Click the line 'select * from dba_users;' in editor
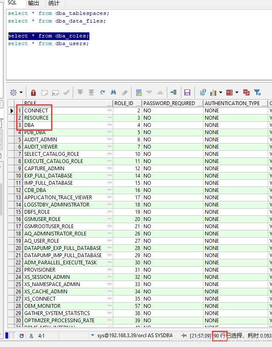The image size is (272, 347). [x=48, y=43]
